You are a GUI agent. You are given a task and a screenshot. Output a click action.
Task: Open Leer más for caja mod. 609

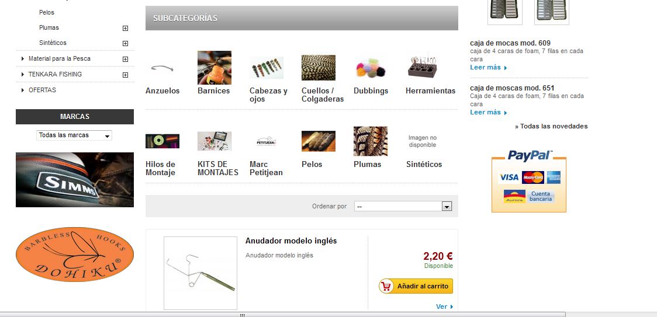coord(489,67)
